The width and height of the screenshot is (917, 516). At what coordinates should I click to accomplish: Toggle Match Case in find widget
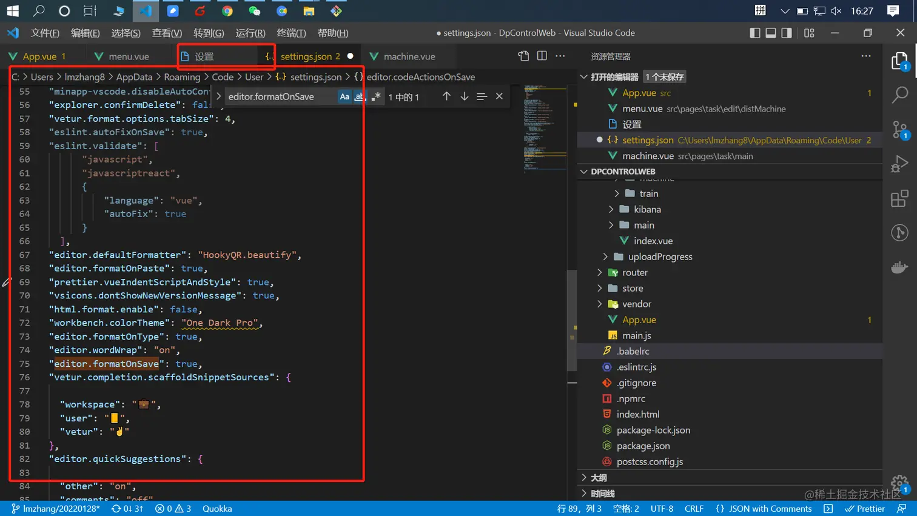coord(344,96)
